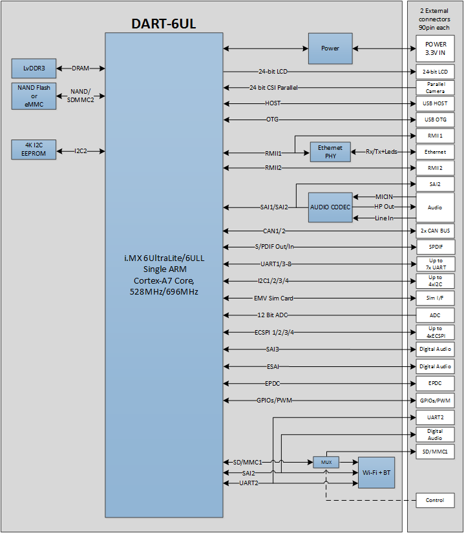Click the ADC connector box
Screen dimensions: 464x533
(x=435, y=315)
